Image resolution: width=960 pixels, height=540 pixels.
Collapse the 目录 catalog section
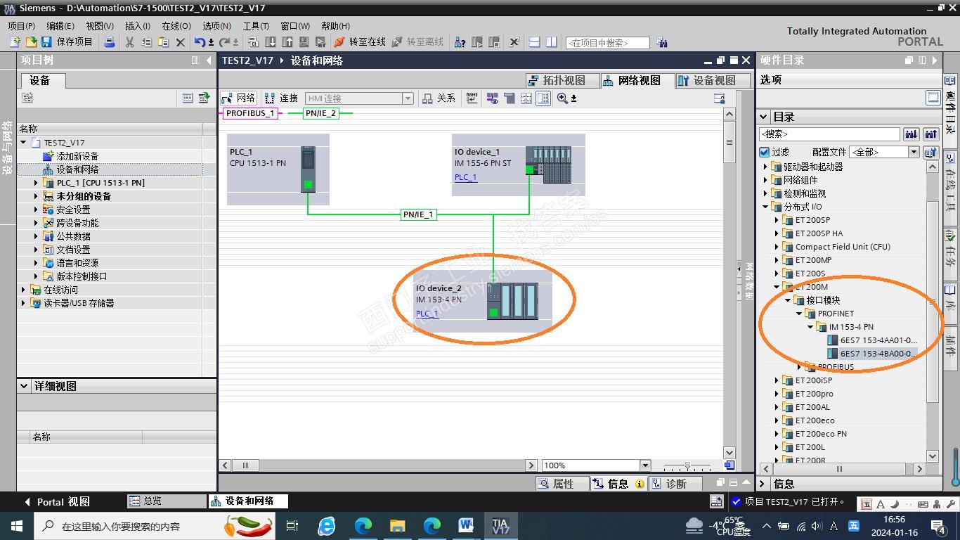[764, 117]
